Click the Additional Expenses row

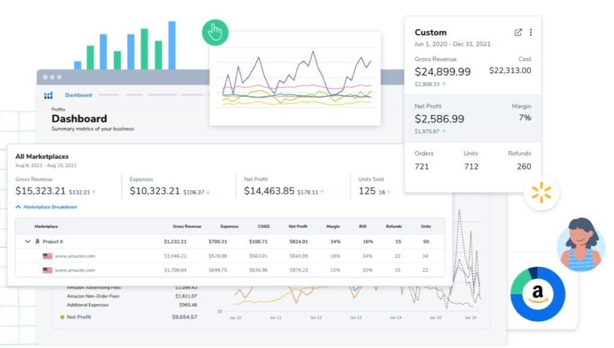tap(132, 305)
